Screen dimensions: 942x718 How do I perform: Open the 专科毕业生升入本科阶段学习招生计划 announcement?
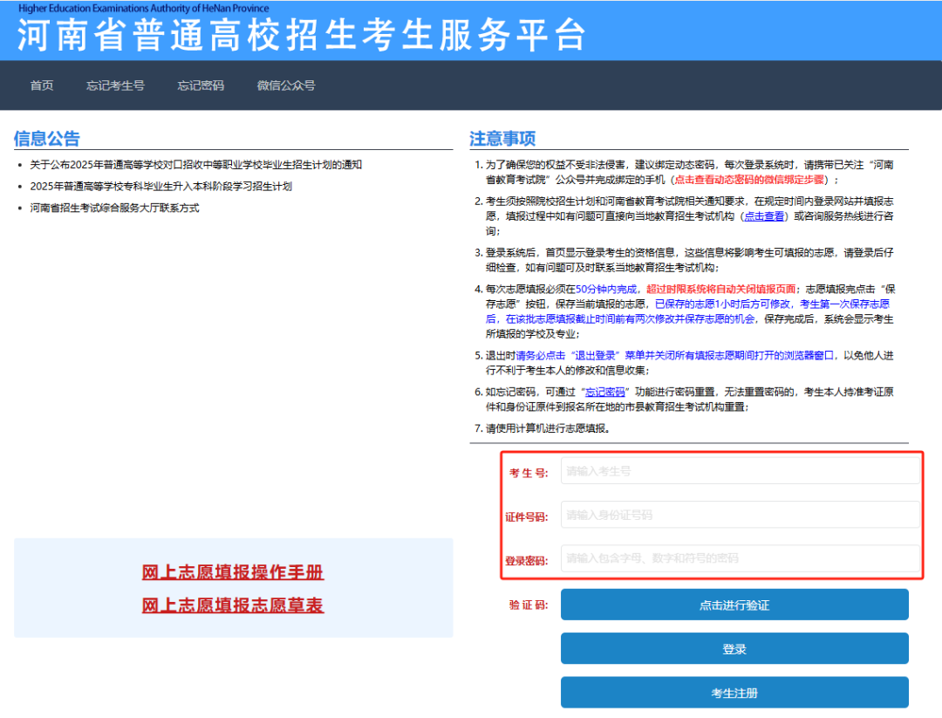click(160, 185)
